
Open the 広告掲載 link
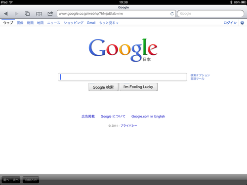[x=88, y=116]
